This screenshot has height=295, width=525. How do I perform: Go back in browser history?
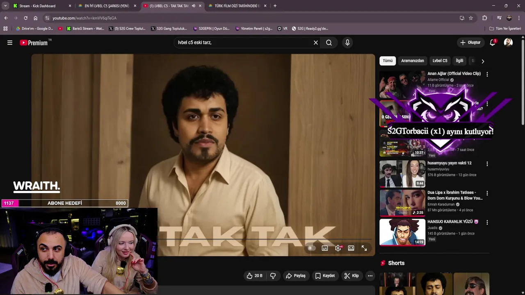pyautogui.click(x=6, y=18)
